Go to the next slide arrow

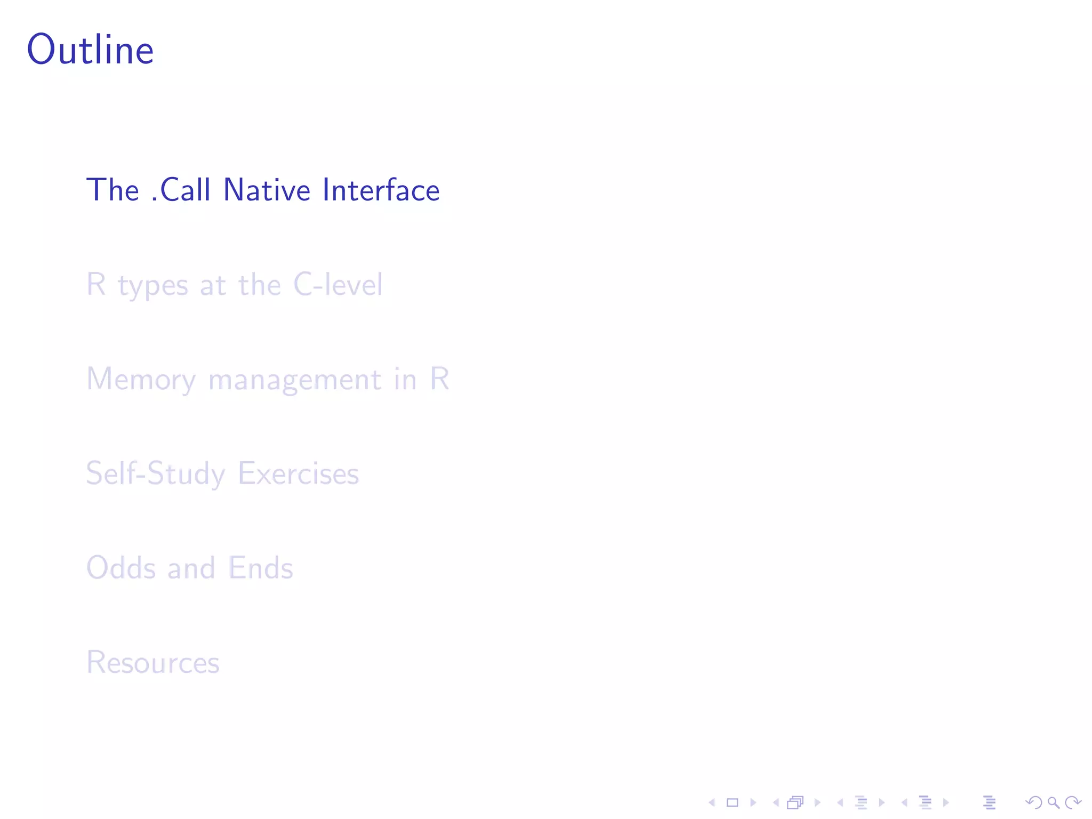pyautogui.click(x=753, y=802)
